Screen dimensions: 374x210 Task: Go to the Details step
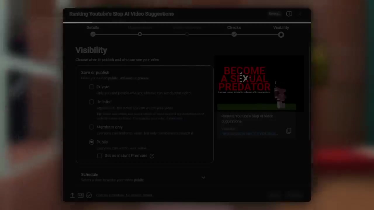pos(93,31)
